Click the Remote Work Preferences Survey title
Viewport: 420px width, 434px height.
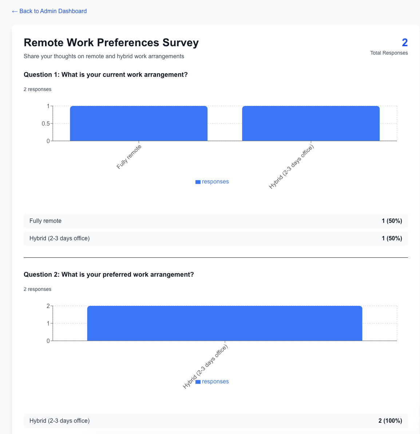tap(111, 43)
